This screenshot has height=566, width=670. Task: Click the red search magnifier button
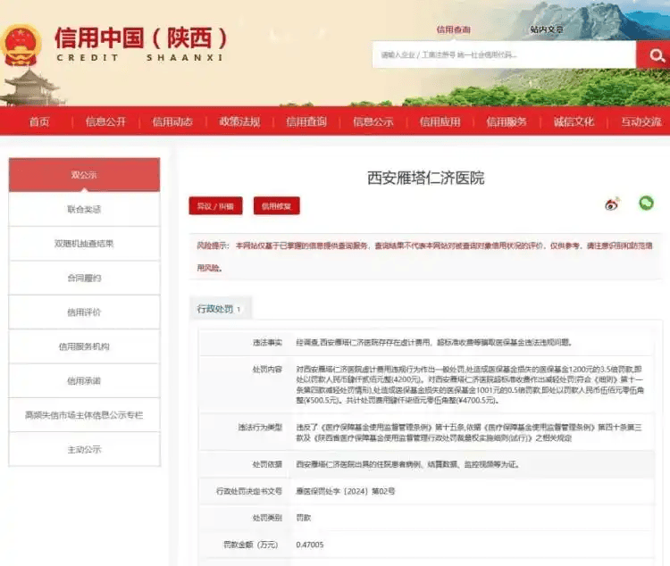pos(653,54)
